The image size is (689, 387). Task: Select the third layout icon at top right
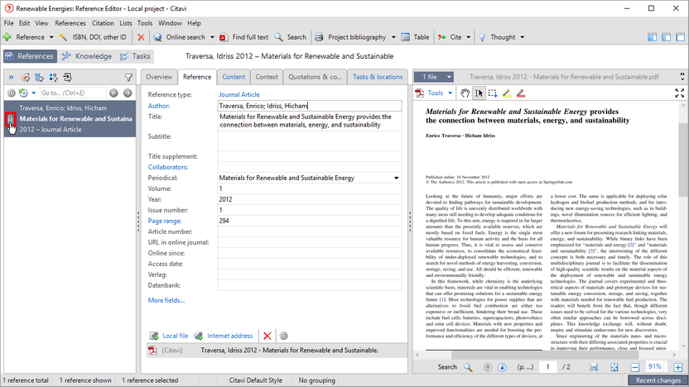680,37
